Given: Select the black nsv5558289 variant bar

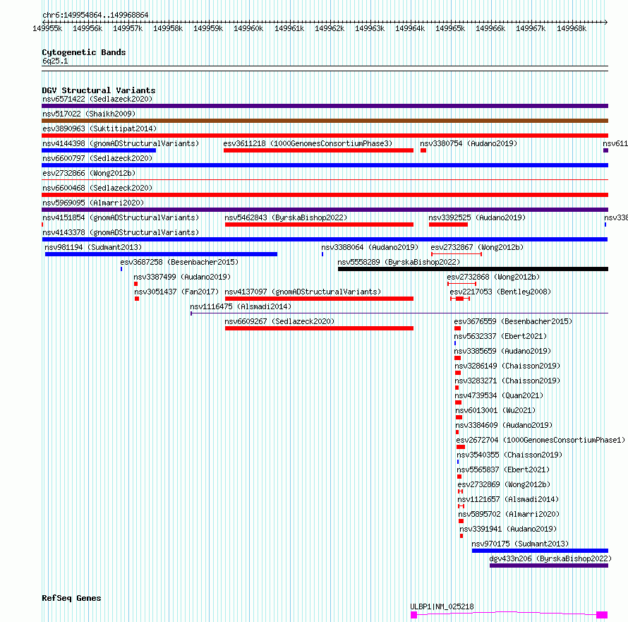Looking at the screenshot, I should [x=473, y=269].
